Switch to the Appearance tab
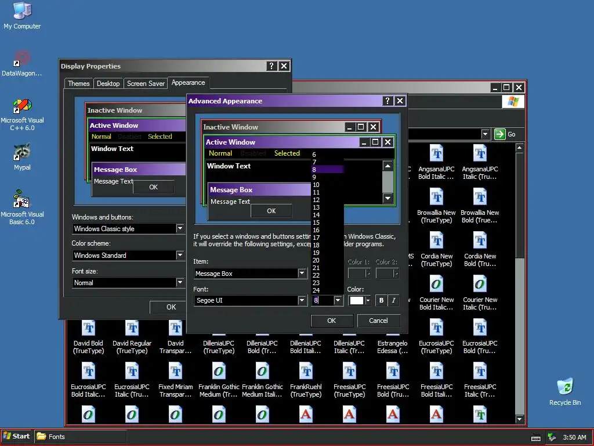The width and height of the screenshot is (594, 446). (x=189, y=82)
